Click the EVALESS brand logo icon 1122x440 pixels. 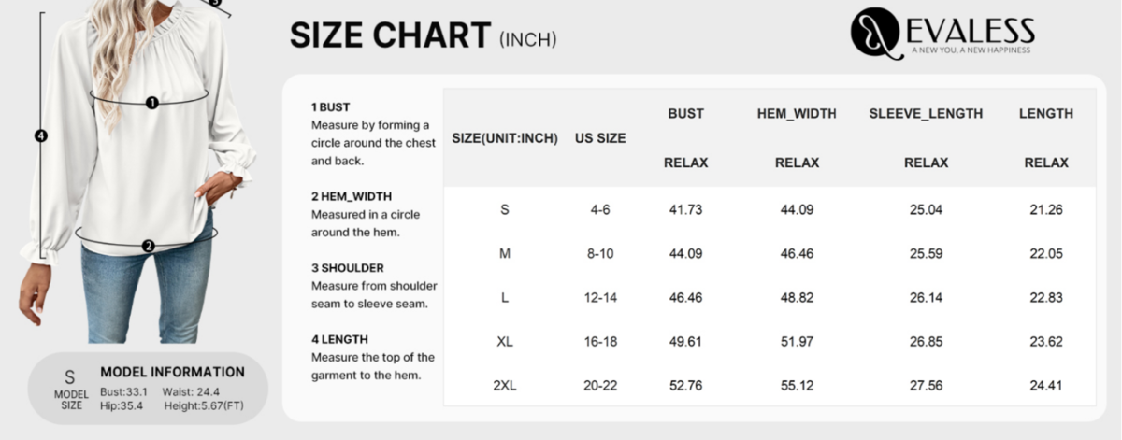[875, 34]
